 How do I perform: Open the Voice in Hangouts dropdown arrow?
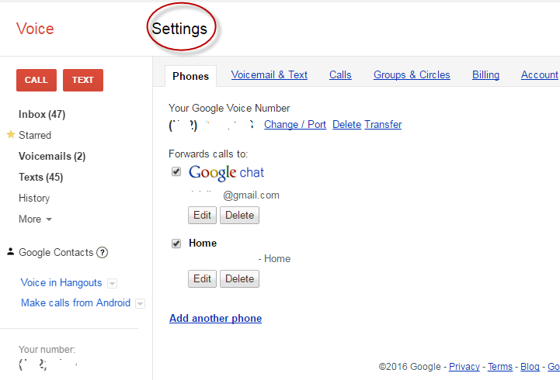coord(112,284)
